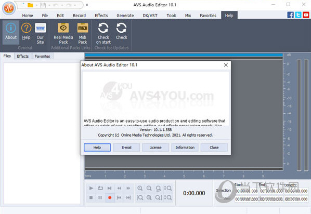Click the License button in About dialog

pyautogui.click(x=155, y=148)
